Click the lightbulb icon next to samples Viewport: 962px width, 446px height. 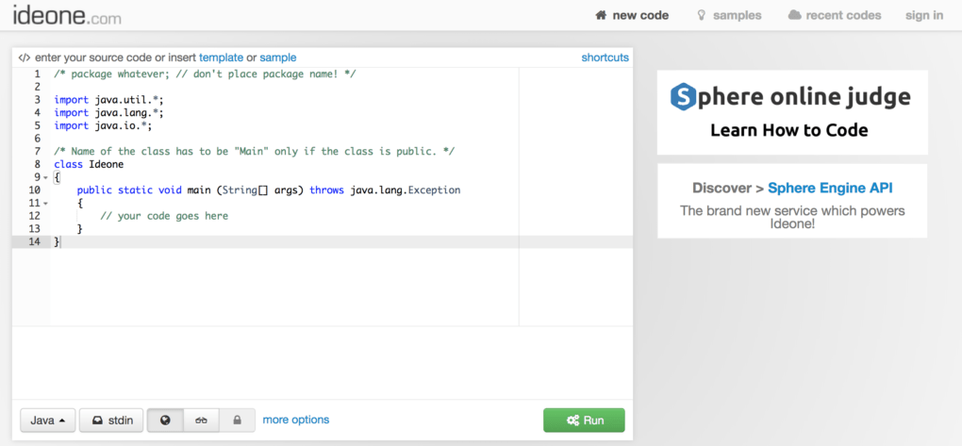(x=701, y=15)
